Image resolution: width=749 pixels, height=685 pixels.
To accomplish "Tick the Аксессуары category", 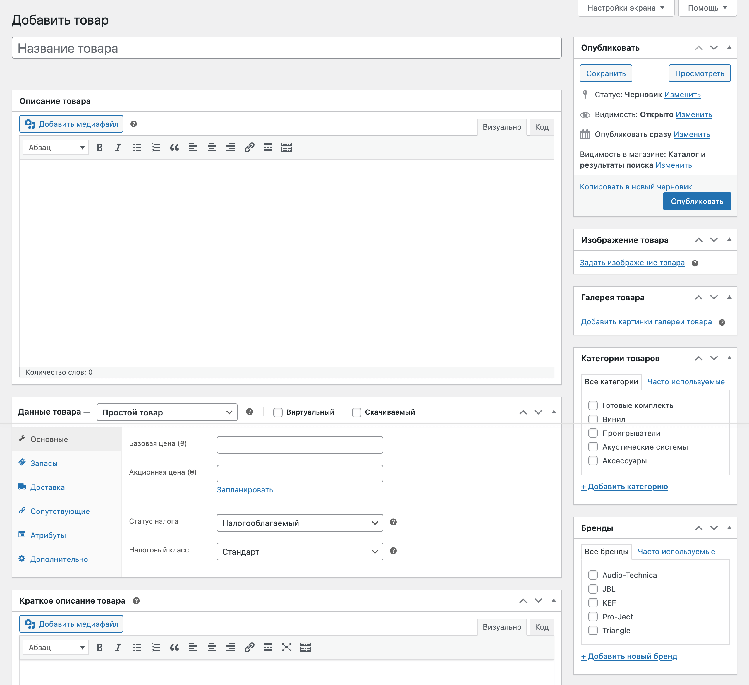I will click(593, 460).
